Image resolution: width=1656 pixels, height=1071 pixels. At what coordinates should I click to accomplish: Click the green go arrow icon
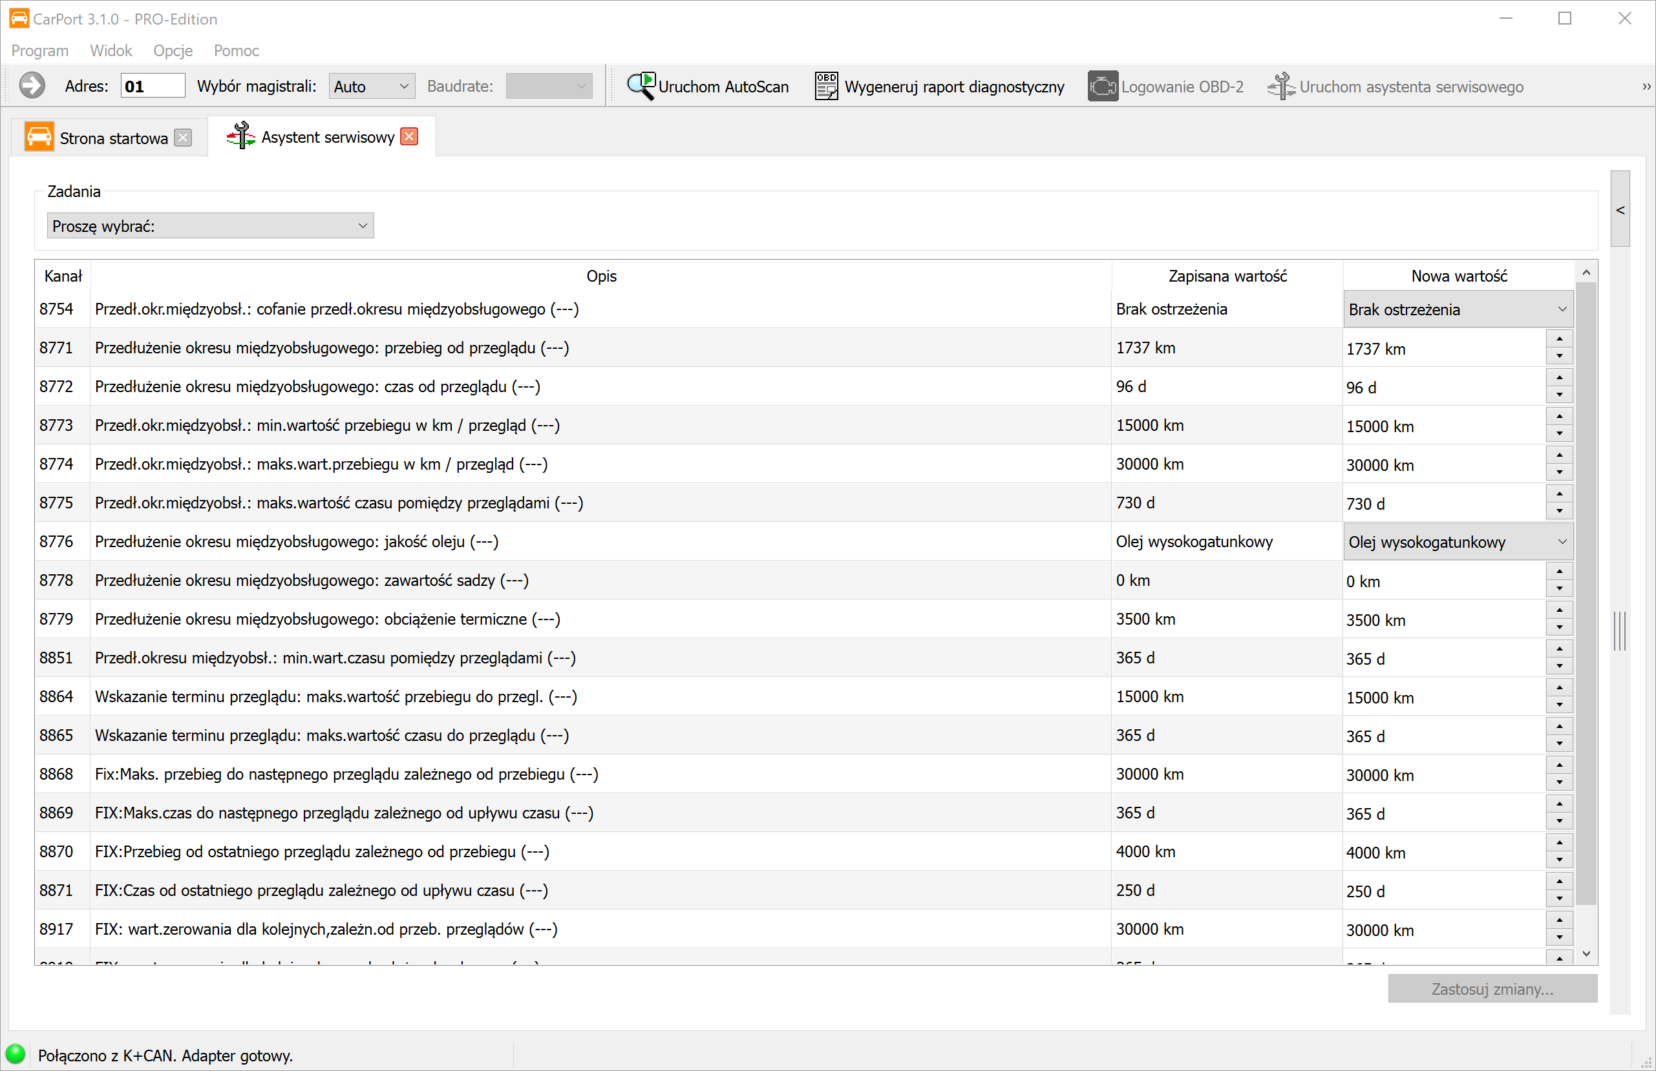pyautogui.click(x=31, y=87)
